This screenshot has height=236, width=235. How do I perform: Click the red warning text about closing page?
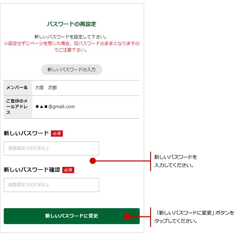pos(71,47)
